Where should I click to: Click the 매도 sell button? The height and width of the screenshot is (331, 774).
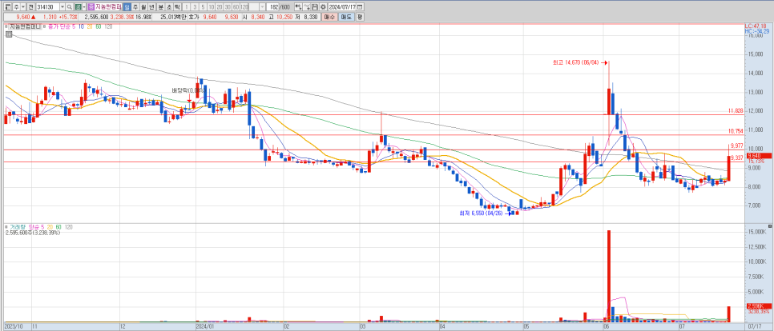346,17
